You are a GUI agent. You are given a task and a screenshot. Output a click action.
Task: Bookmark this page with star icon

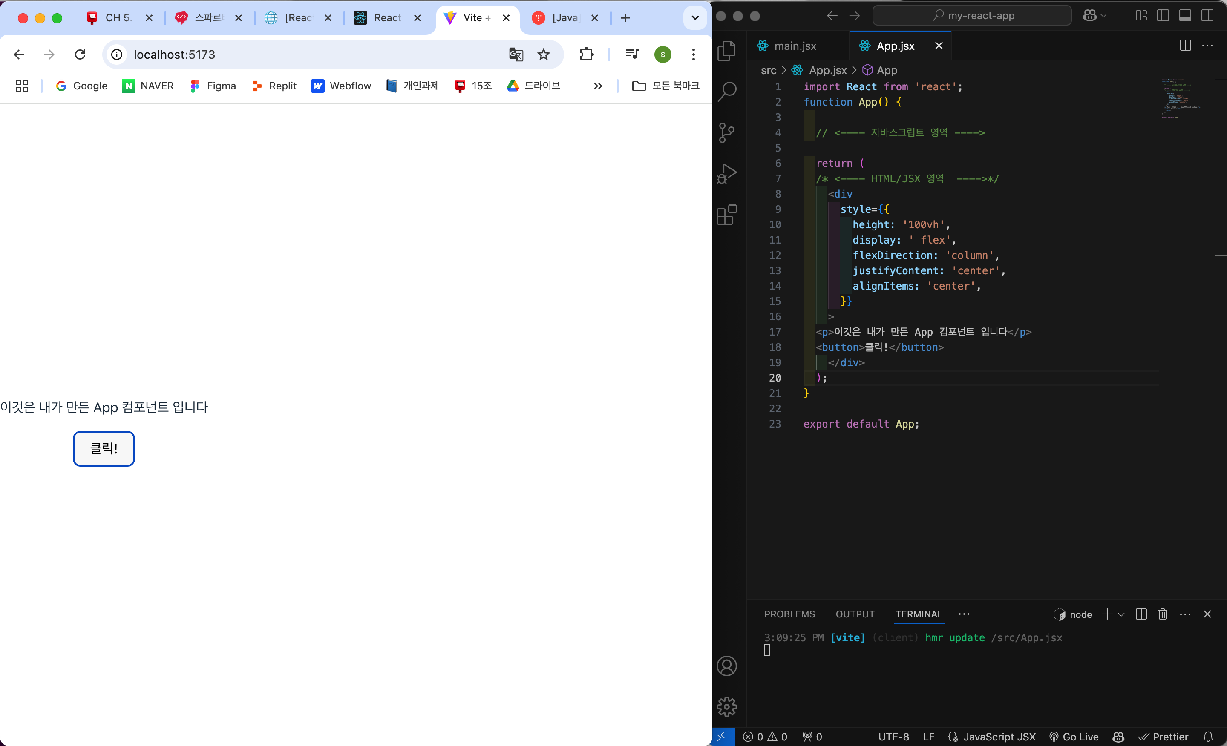click(543, 54)
